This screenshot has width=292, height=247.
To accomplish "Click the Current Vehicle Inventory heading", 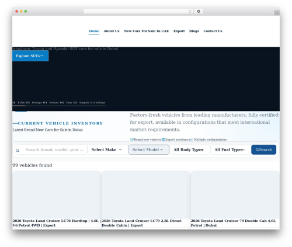I will 60,123.
